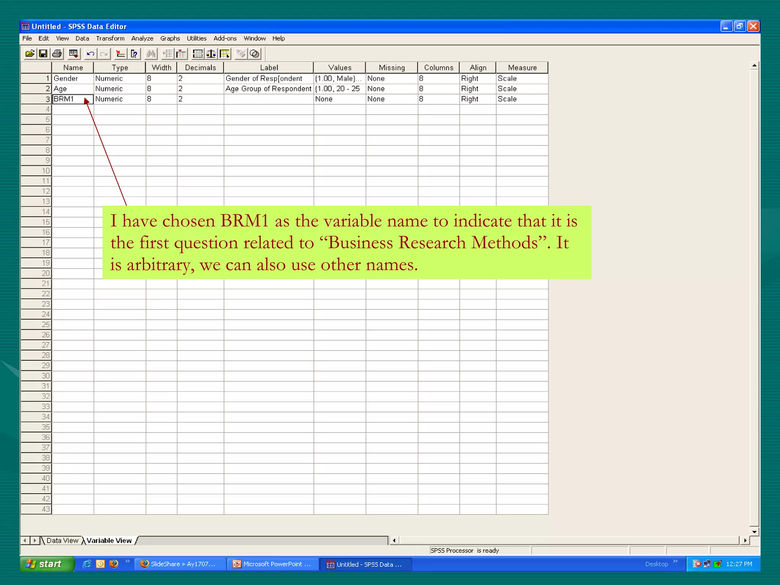Switch to Microsoft PowerPoint taskbar window
Screen dimensions: 780x585
(274, 564)
